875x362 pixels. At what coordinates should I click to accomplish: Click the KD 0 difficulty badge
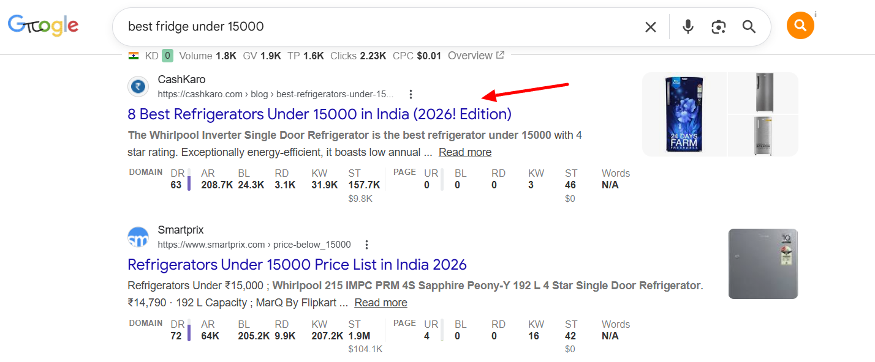(x=167, y=56)
